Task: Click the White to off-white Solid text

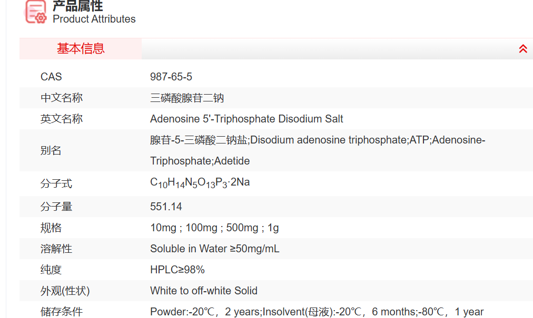Action: point(203,291)
